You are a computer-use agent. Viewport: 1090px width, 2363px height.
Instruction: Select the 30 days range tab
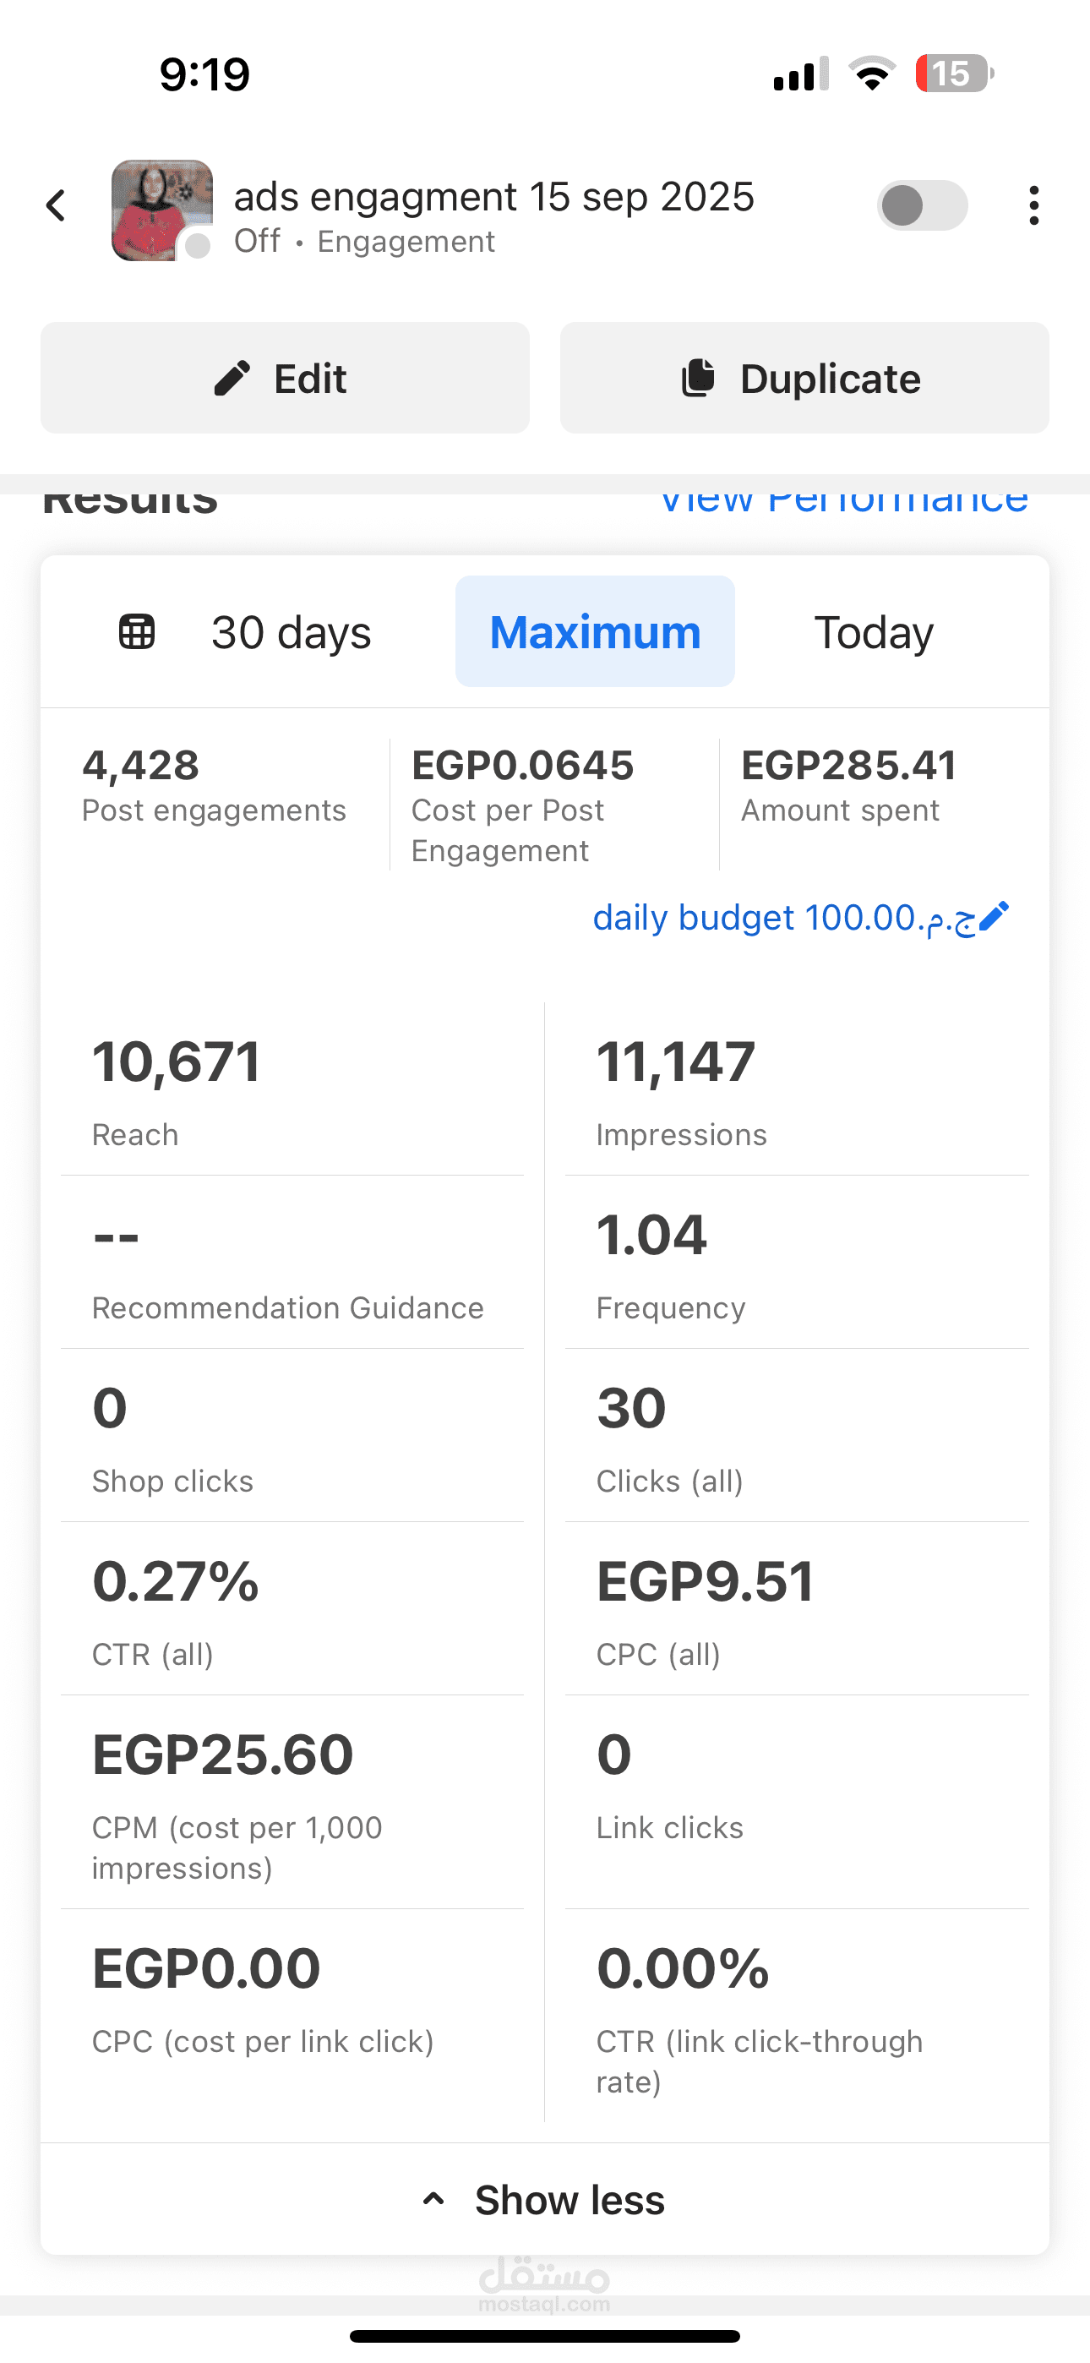click(x=291, y=632)
